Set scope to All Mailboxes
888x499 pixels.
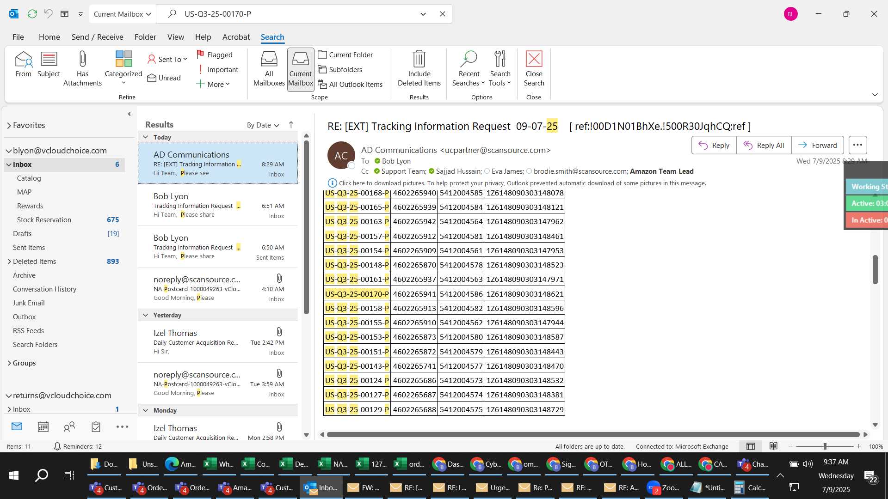269,69
